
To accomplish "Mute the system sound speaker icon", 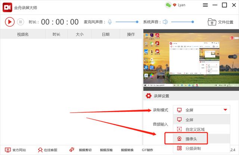I will coord(165,22).
